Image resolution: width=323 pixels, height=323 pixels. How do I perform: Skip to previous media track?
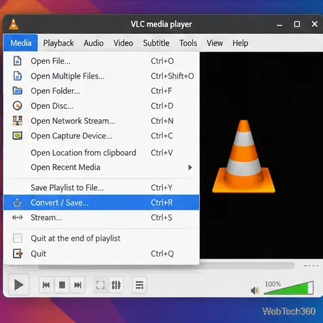(x=46, y=285)
